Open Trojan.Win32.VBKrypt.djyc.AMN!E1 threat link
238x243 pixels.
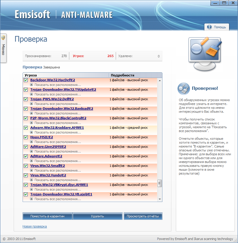(x=59, y=185)
